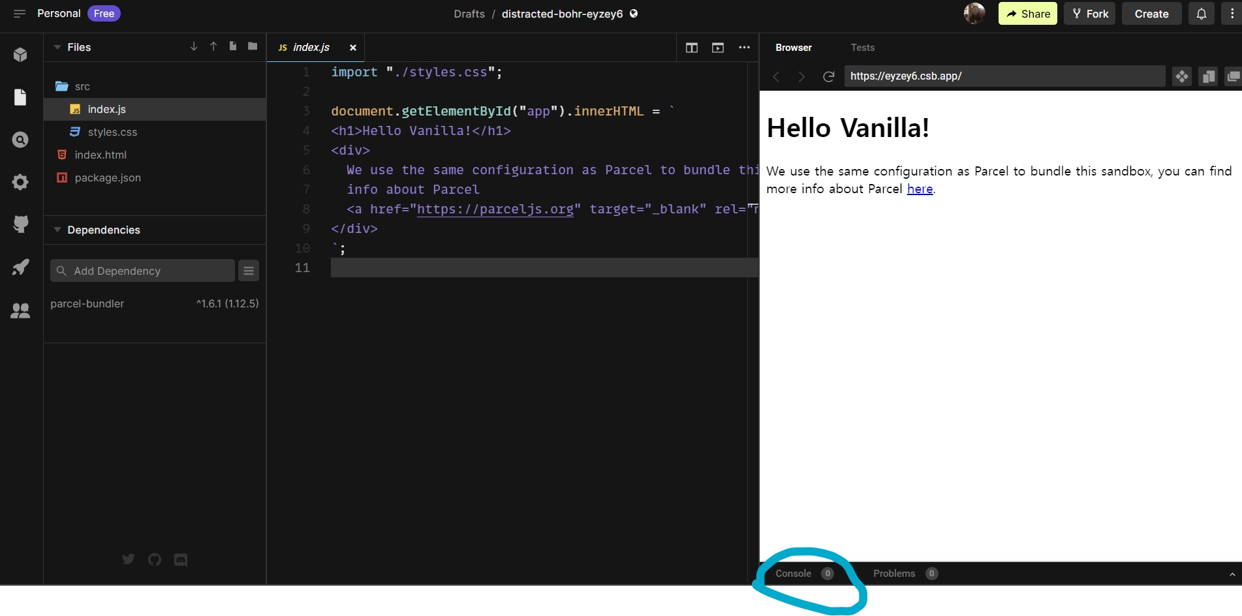Toggle the preview window icon in editor bar
This screenshot has width=1242, height=616.
pyautogui.click(x=718, y=48)
